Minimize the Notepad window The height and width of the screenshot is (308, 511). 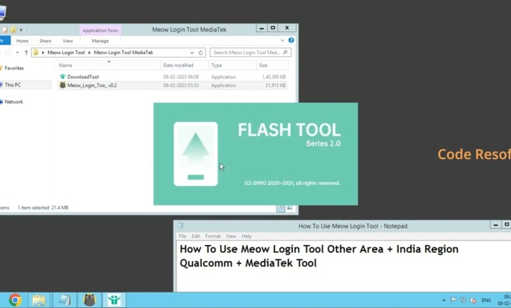[496, 225]
